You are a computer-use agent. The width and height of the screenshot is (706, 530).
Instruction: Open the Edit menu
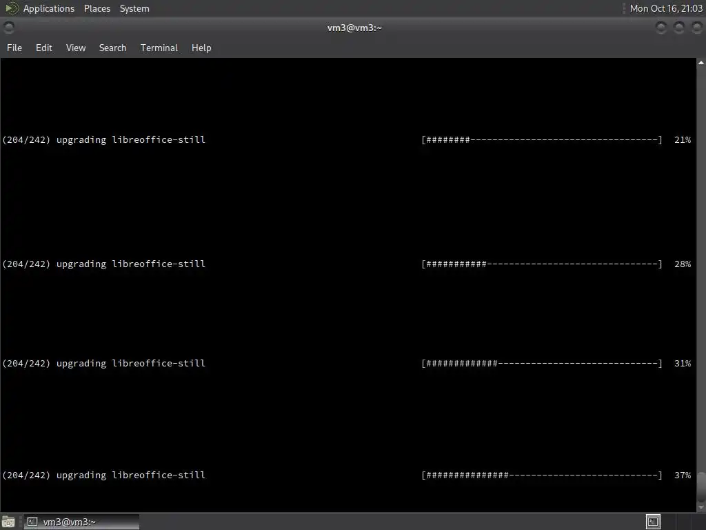click(43, 48)
